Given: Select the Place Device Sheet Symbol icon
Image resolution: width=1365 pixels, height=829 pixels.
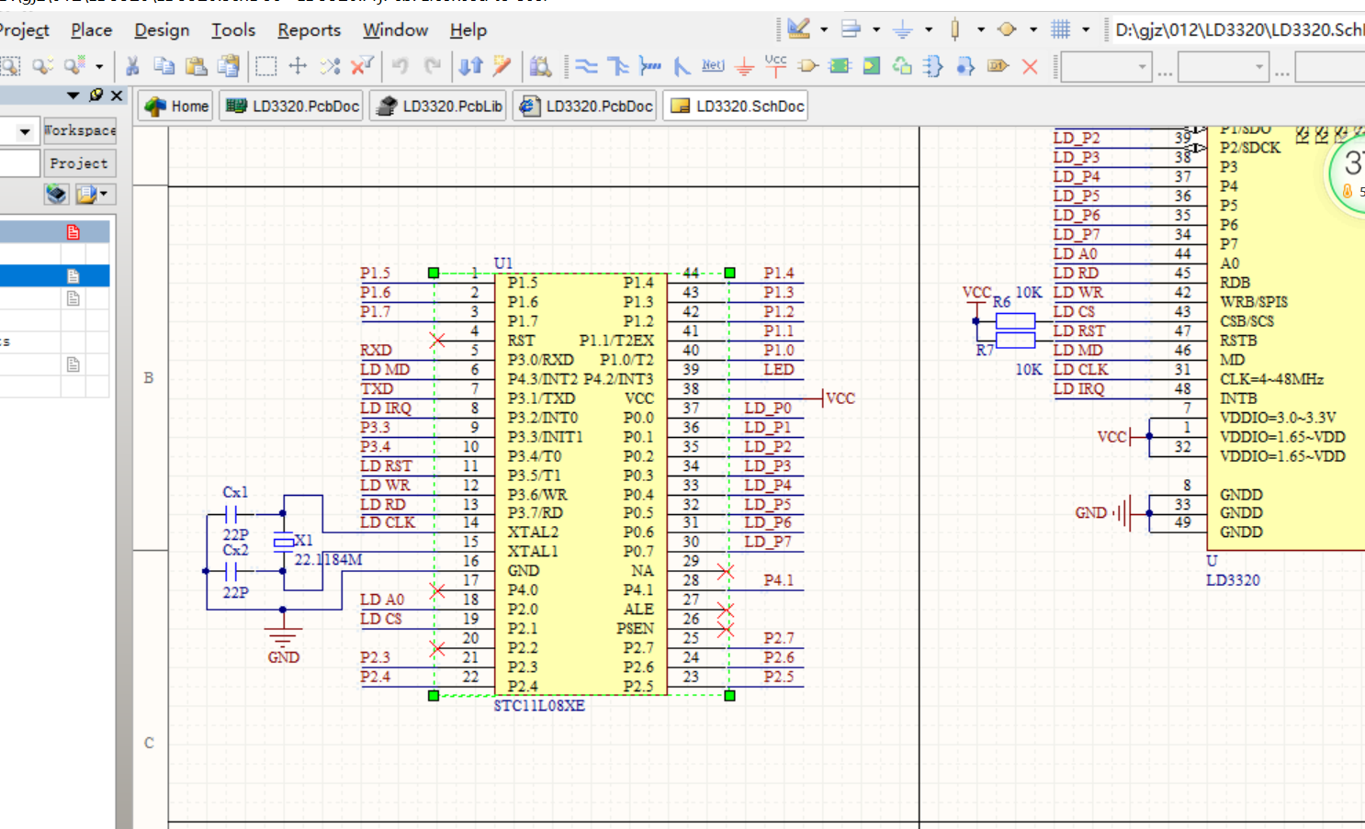Looking at the screenshot, I should 903,66.
